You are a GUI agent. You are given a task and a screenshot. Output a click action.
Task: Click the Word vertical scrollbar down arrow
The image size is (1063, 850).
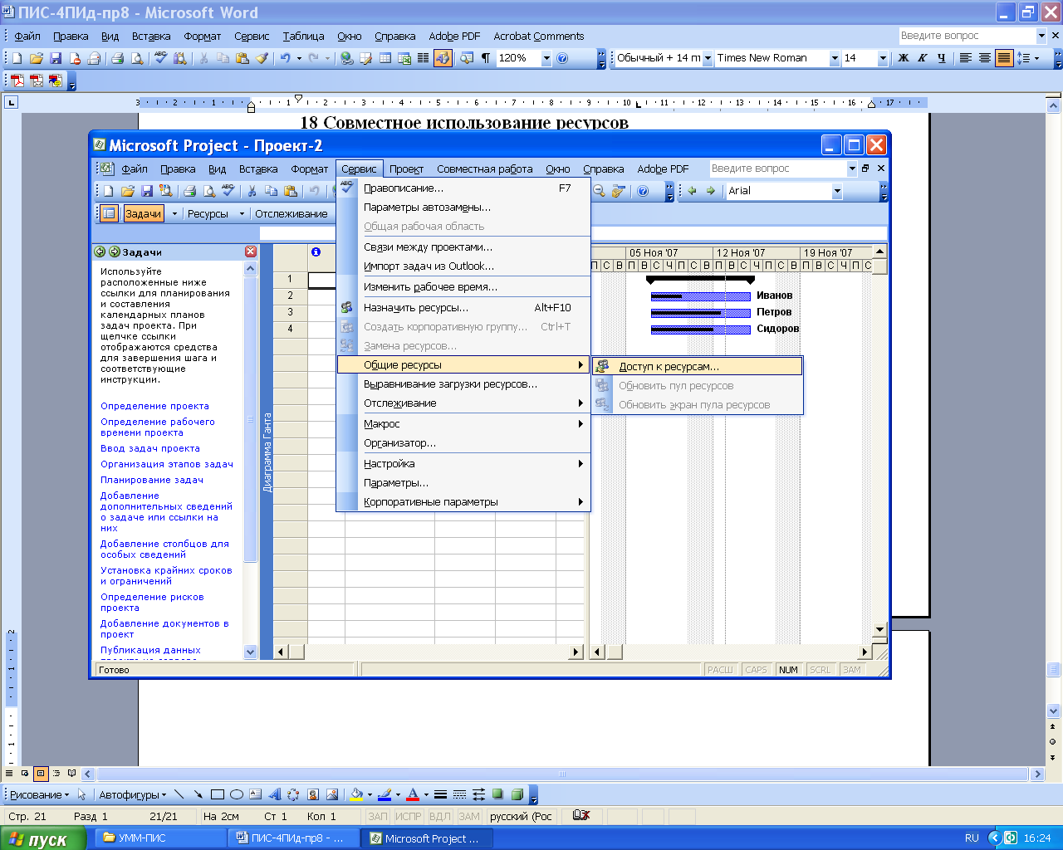coord(1054,711)
